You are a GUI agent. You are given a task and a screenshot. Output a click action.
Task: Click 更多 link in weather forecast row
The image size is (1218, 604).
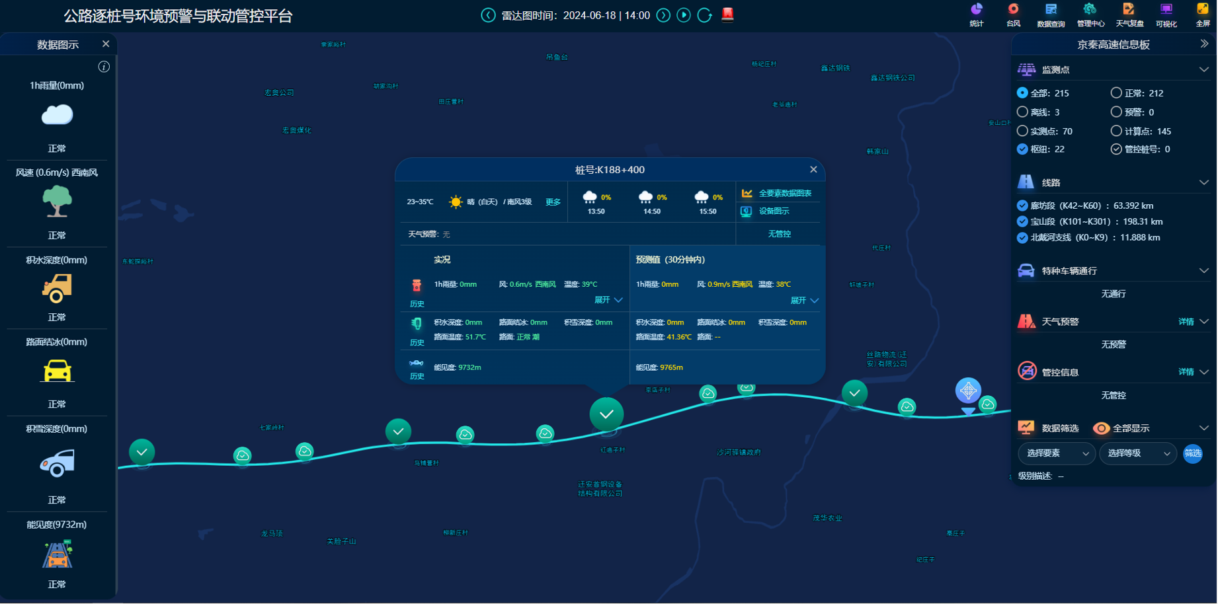(x=553, y=202)
